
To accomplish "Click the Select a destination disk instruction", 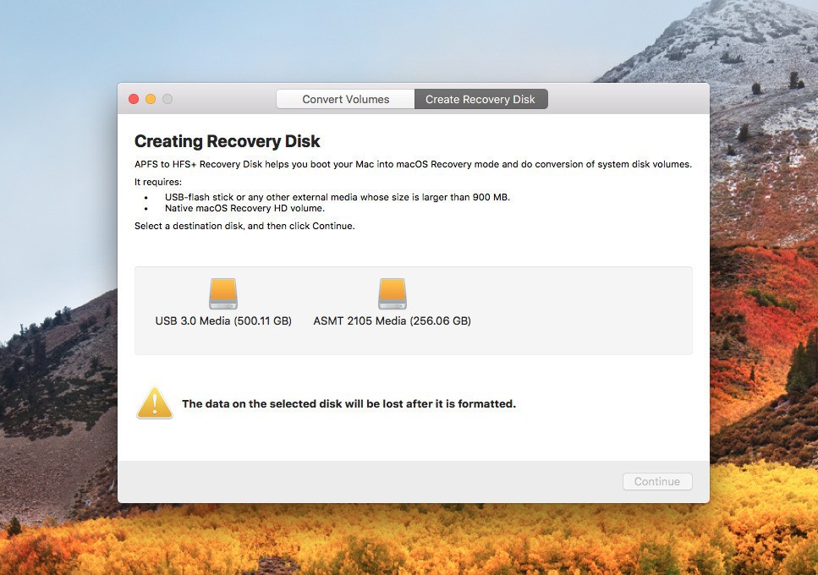I will tap(244, 227).
